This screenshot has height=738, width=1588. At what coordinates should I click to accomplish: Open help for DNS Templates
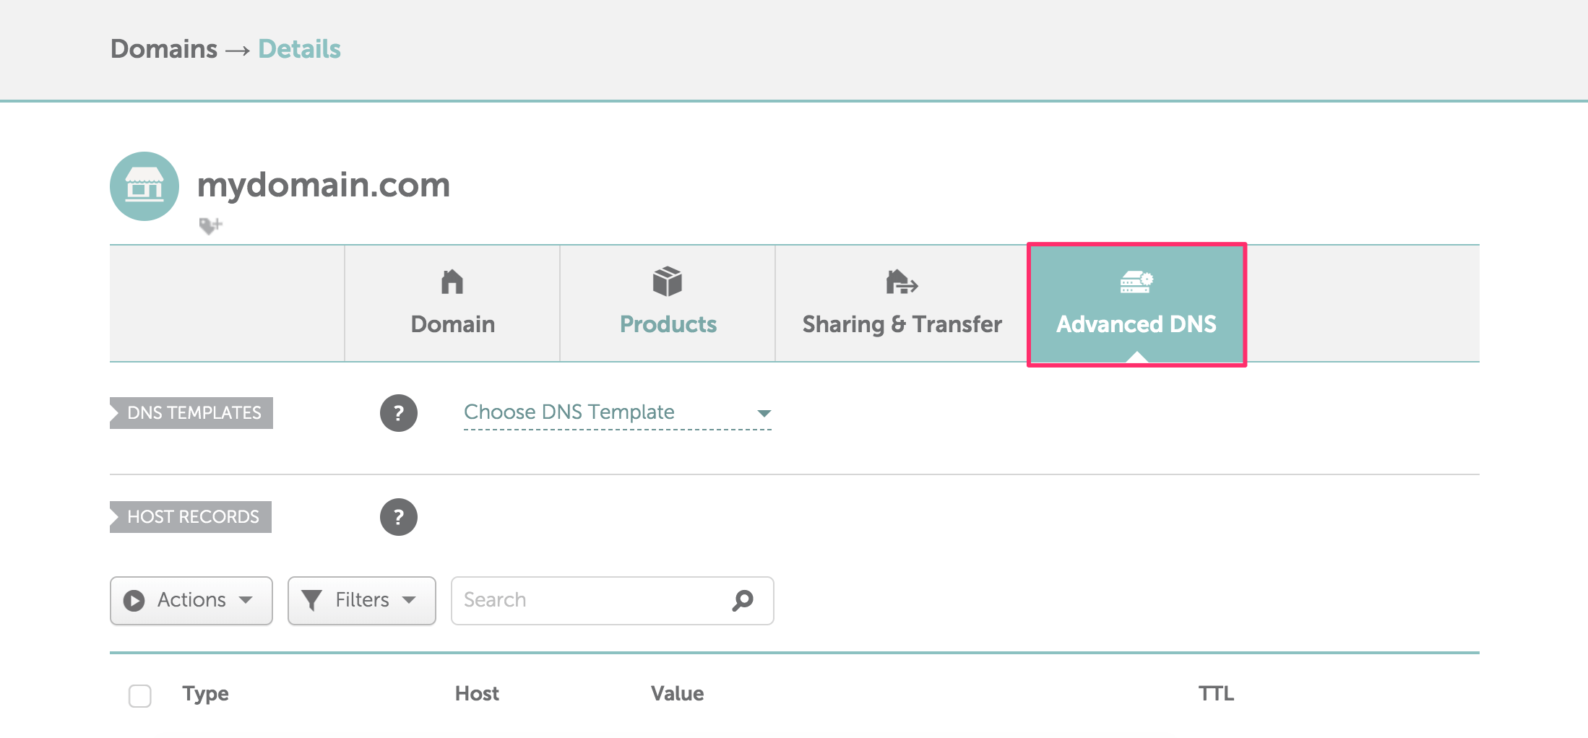(399, 413)
